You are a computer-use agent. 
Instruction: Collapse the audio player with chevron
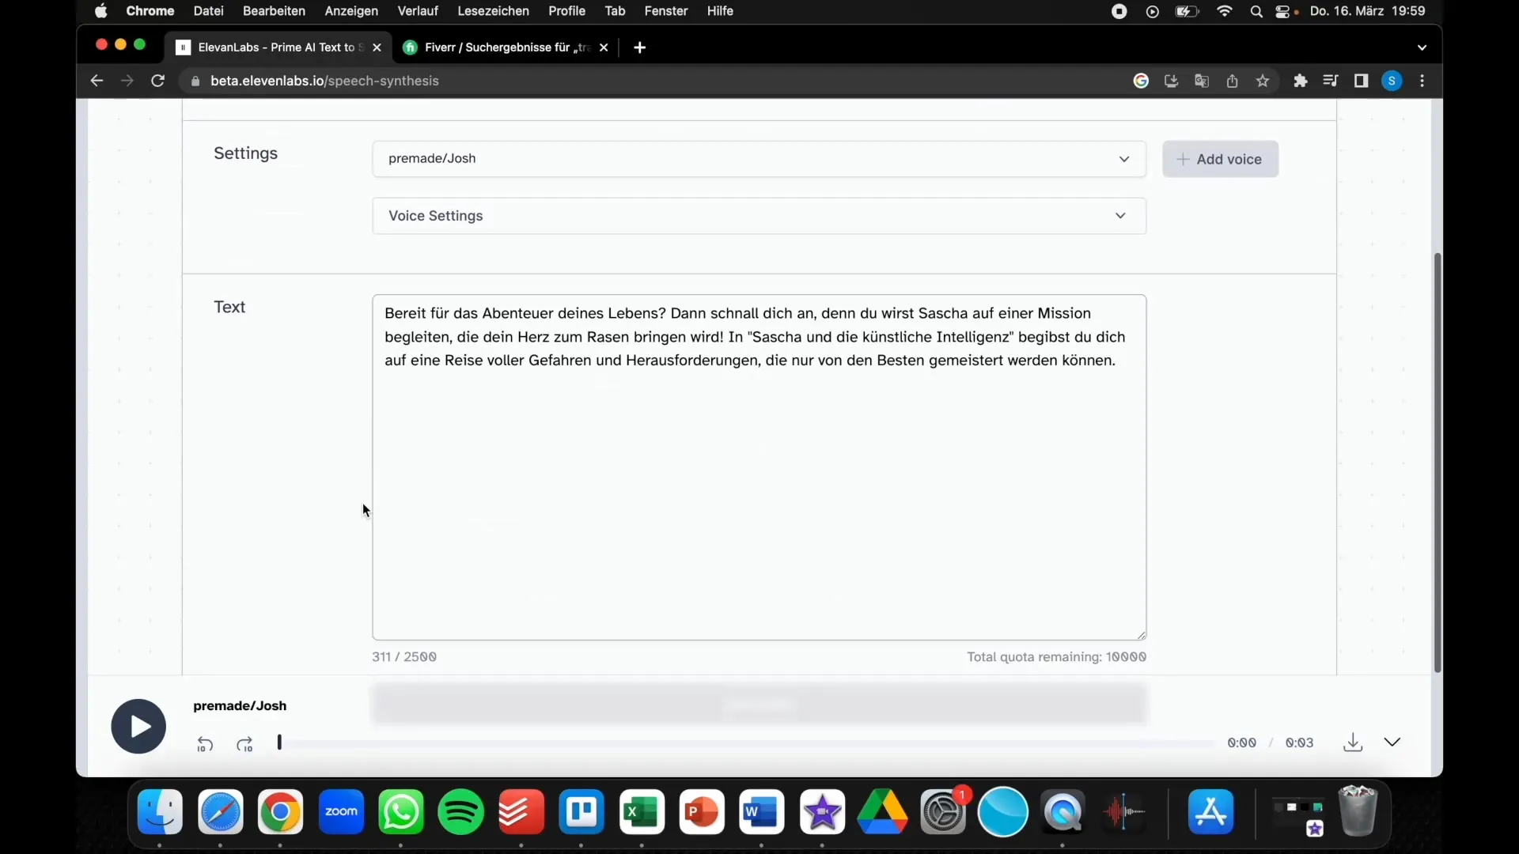[x=1392, y=742]
